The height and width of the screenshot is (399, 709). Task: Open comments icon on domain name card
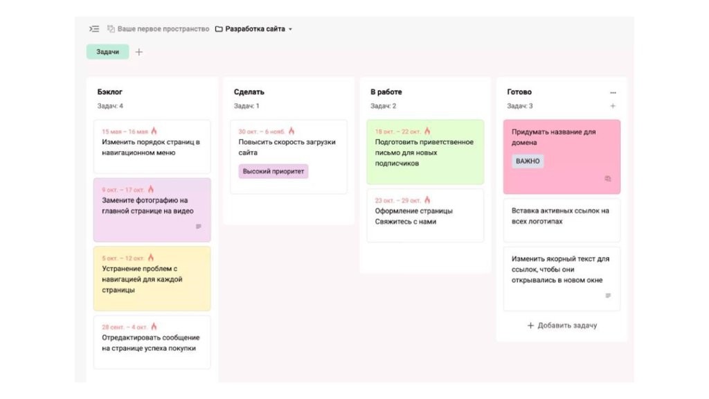click(x=608, y=179)
